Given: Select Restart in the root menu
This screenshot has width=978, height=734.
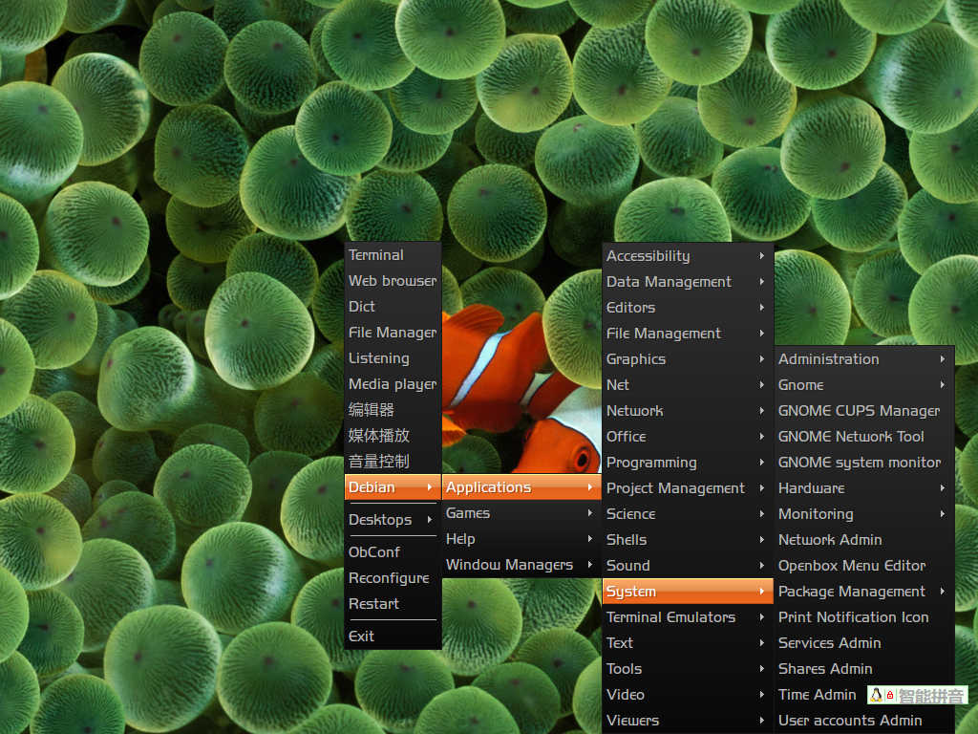Looking at the screenshot, I should tap(393, 604).
